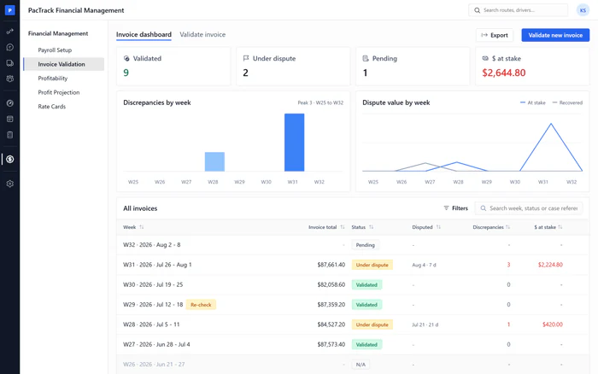
Task: Click the Financial Management heading
Action: [58, 33]
